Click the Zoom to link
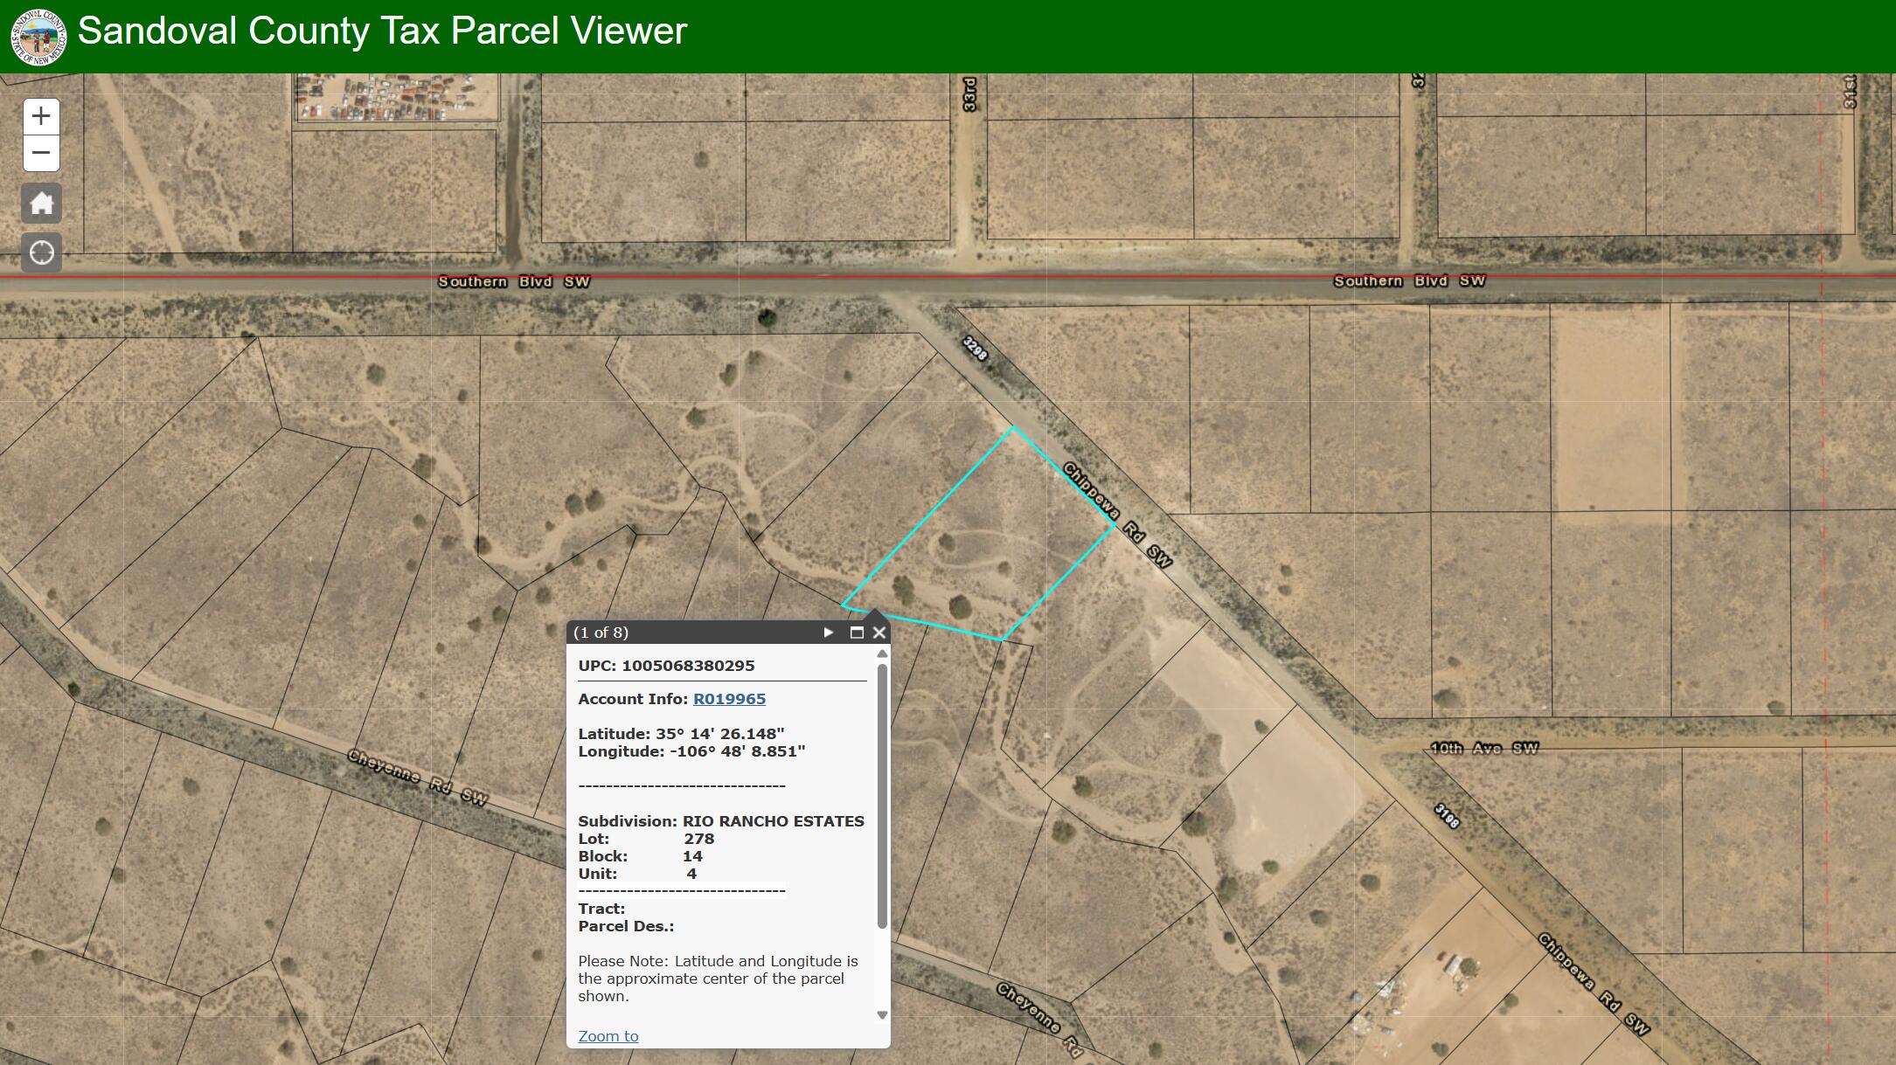 608,1036
